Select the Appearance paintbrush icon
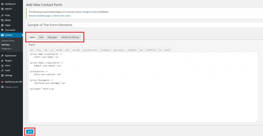This screenshot has width=263, height=136. [x=2, y=56]
